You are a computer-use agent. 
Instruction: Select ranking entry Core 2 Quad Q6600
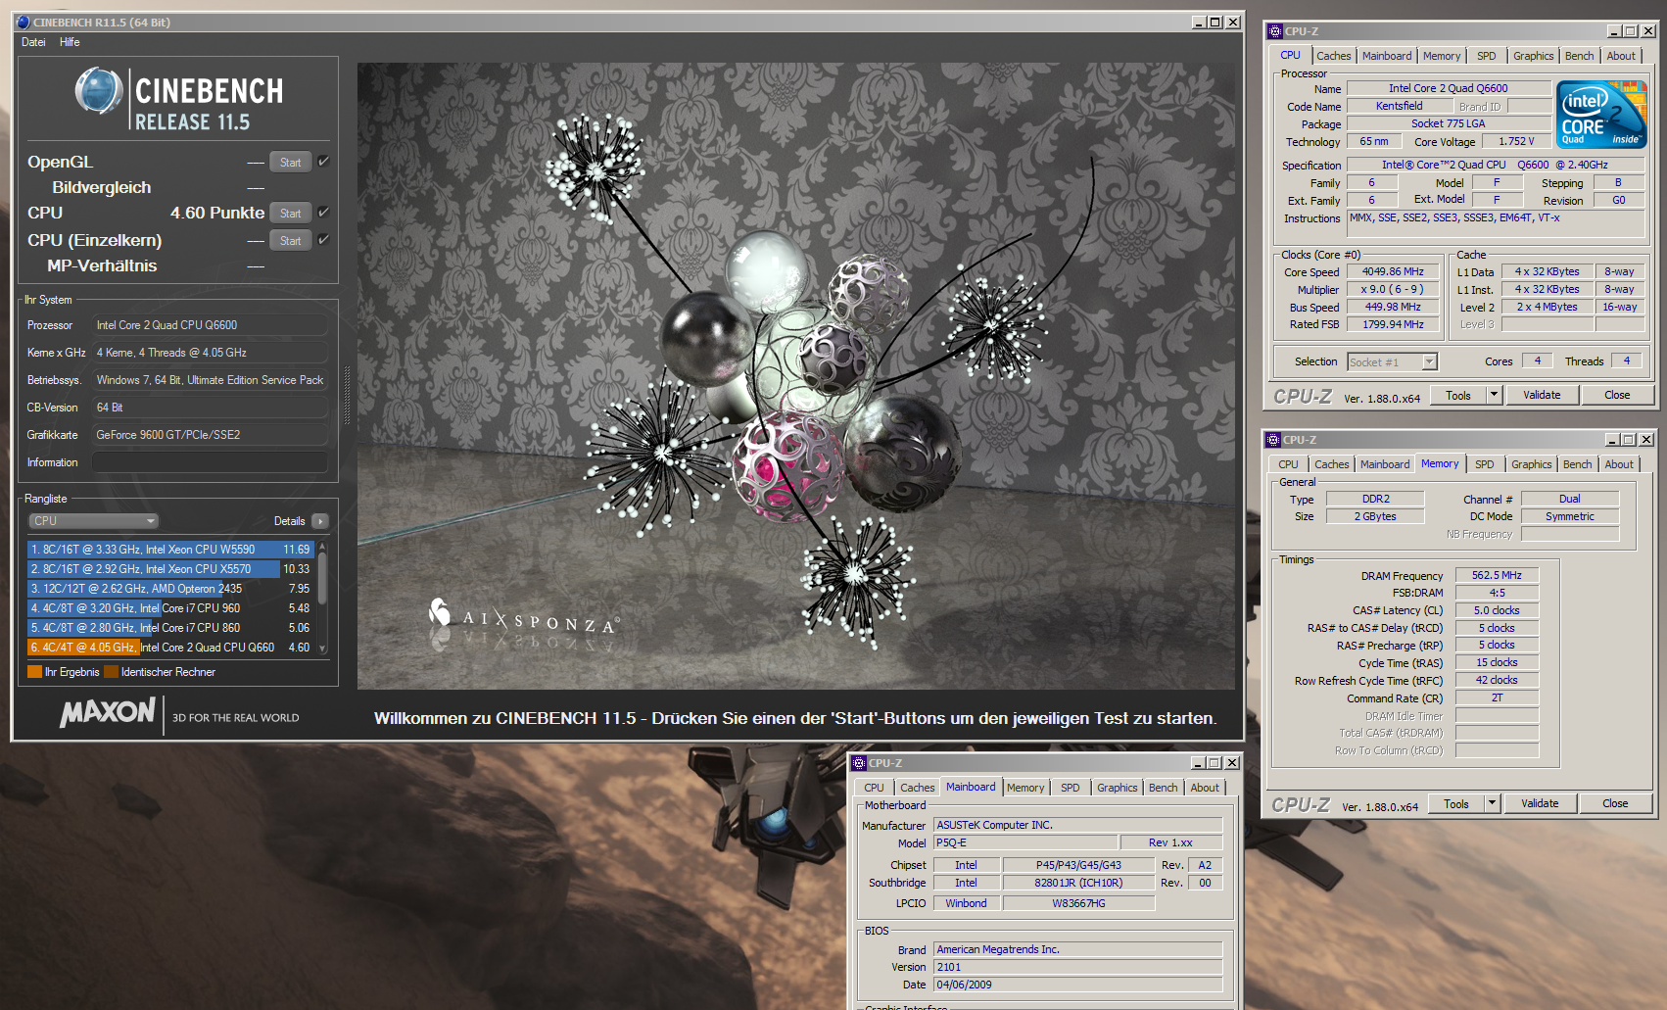[170, 648]
